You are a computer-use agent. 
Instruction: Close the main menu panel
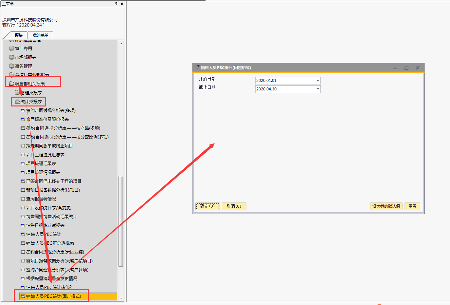pyautogui.click(x=122, y=4)
